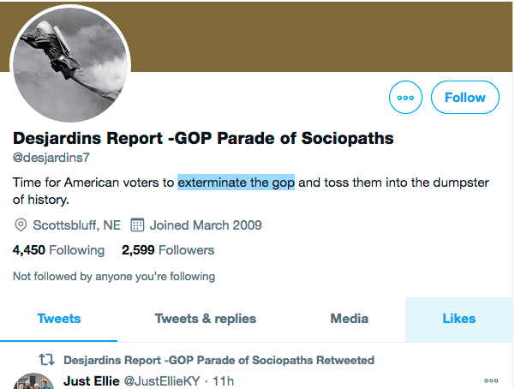
Task: Click the location pin icon
Action: tap(21, 226)
